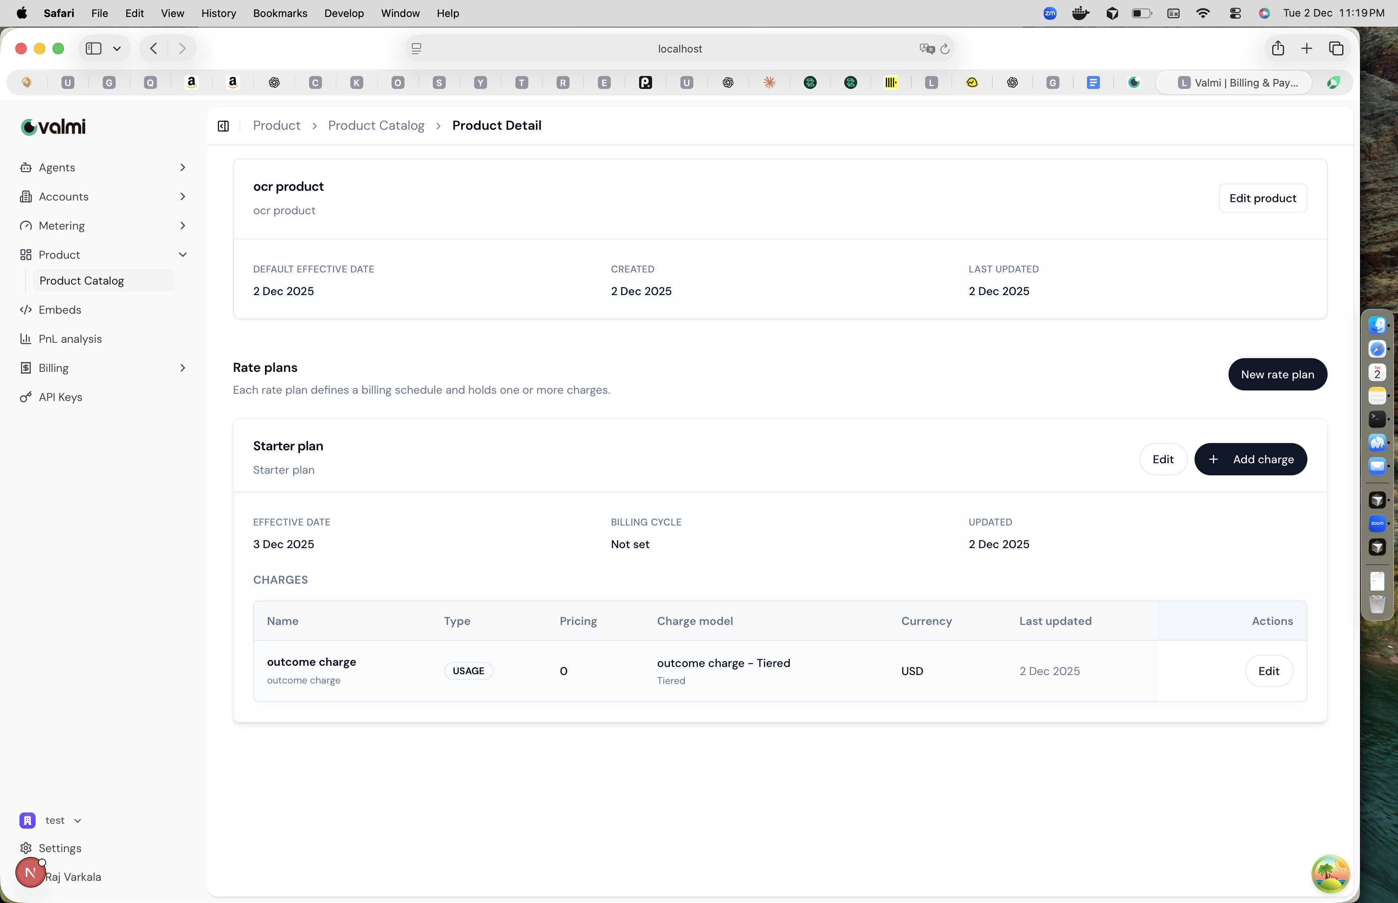Open a new tab with the plus icon
1398x903 pixels.
1307,49
